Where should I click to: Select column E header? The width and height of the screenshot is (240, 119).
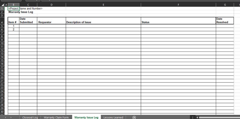coord(103,5)
